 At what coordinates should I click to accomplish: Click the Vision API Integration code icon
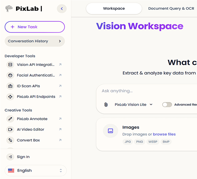10,64
